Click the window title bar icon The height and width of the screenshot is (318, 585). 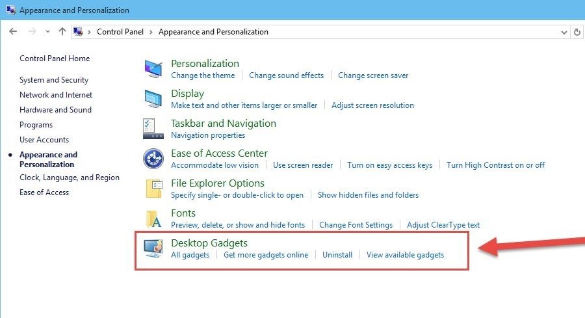[x=11, y=10]
